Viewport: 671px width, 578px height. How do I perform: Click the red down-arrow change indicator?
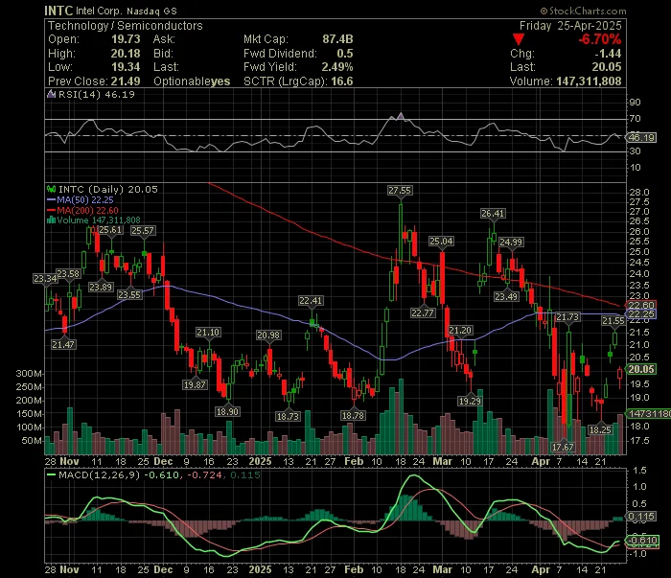[x=519, y=40]
